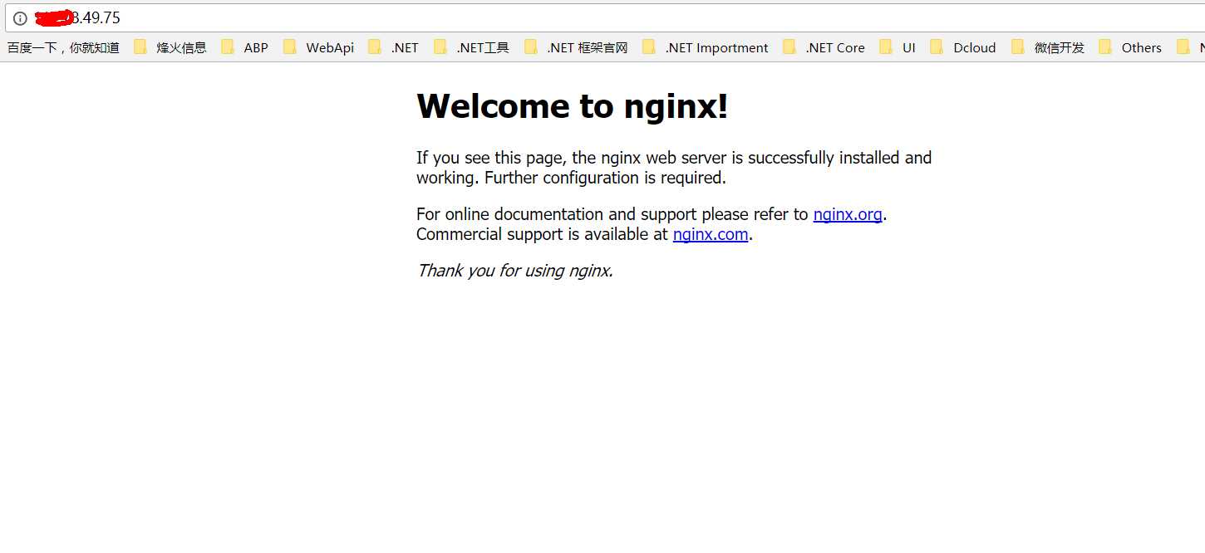Click the paragraph starting If you see this page
Viewport: 1205px width, 553px height.
coord(674,168)
